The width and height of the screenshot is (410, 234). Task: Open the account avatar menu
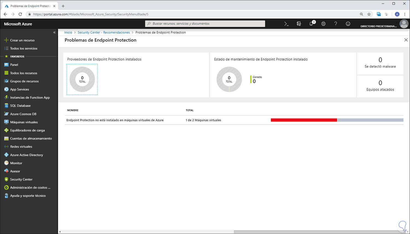[404, 24]
